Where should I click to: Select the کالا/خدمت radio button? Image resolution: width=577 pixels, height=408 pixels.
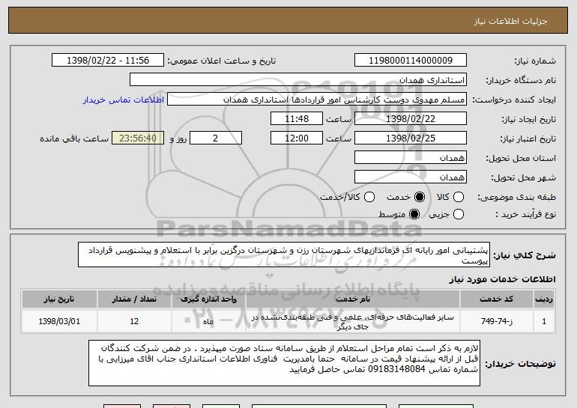[x=369, y=197]
